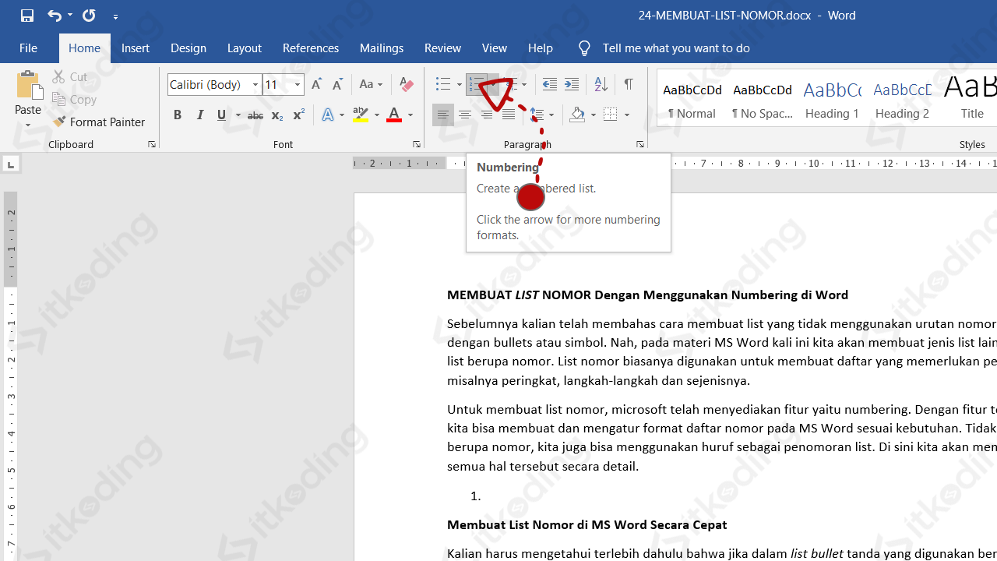Expand font color options arrow

[x=410, y=115]
